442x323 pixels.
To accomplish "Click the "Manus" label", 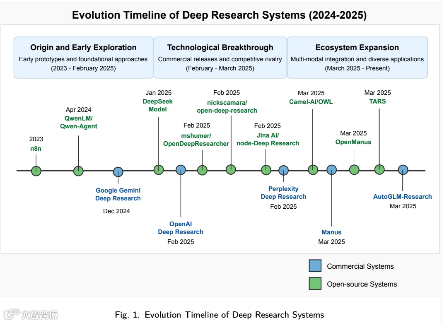I will (331, 232).
